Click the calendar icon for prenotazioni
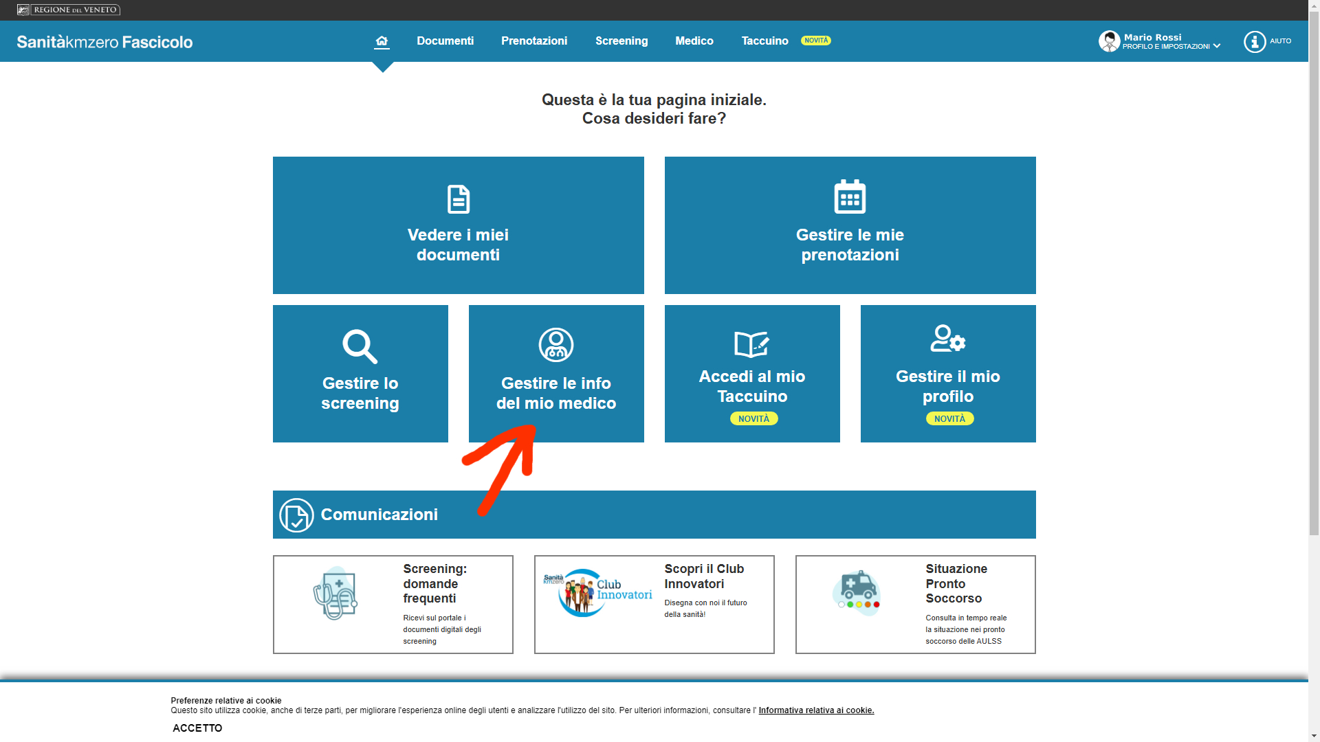Image resolution: width=1320 pixels, height=742 pixels. tap(850, 197)
